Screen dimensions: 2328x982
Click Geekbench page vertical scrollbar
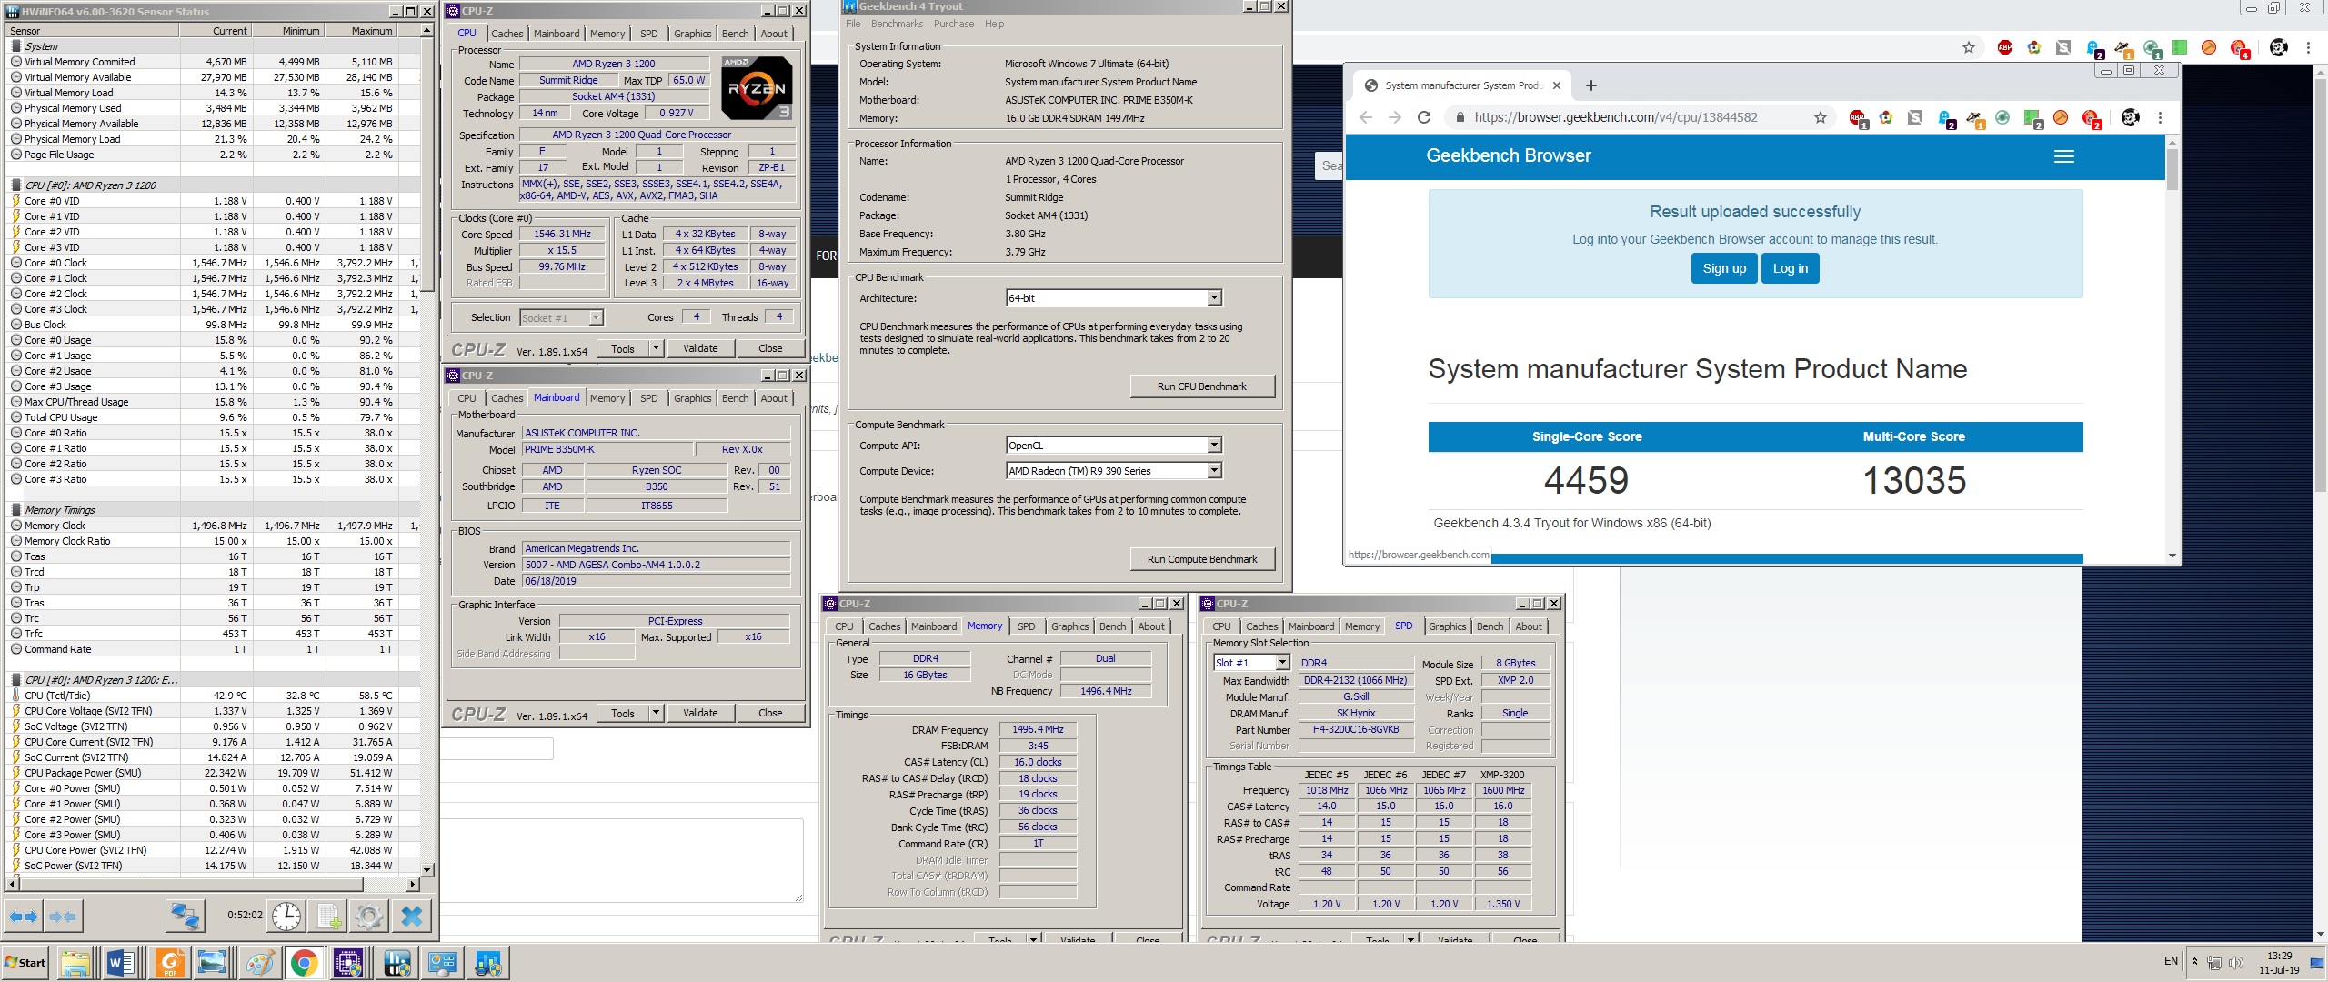2172,347
